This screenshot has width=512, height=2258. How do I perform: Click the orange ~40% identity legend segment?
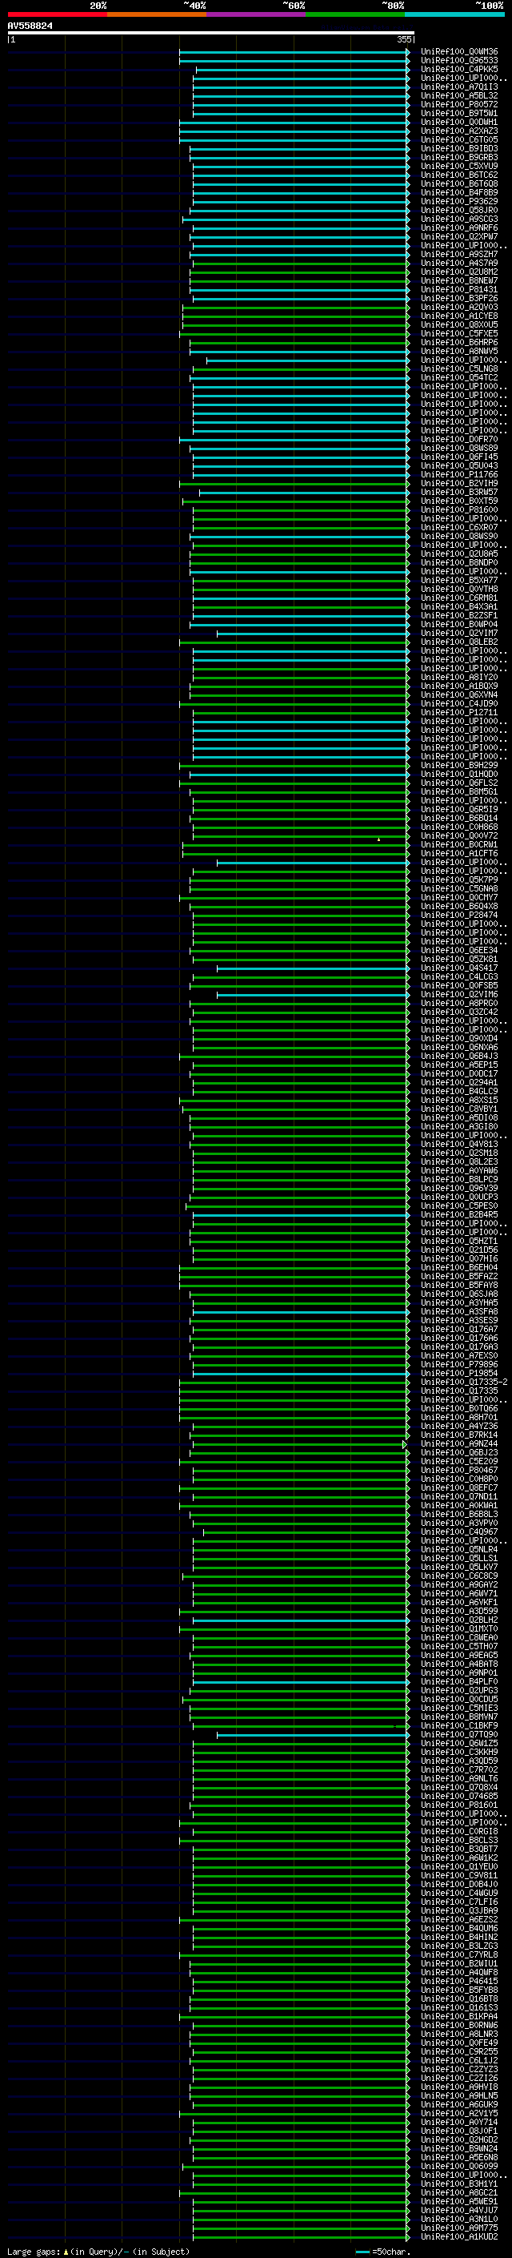[x=157, y=14]
